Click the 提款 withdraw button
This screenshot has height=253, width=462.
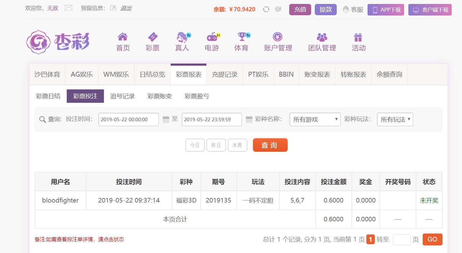[326, 9]
